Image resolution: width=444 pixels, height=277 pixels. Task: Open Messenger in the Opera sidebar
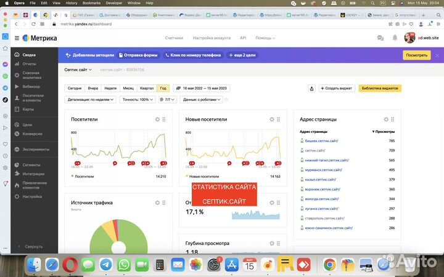click(x=6, y=64)
